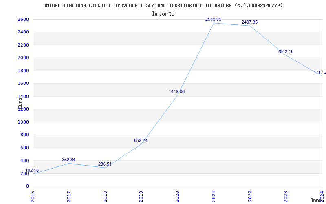Click the data label 2042.16
The image size is (326, 204).
tap(286, 52)
